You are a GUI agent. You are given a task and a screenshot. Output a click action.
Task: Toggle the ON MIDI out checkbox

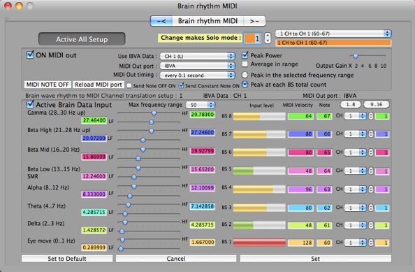(x=30, y=55)
